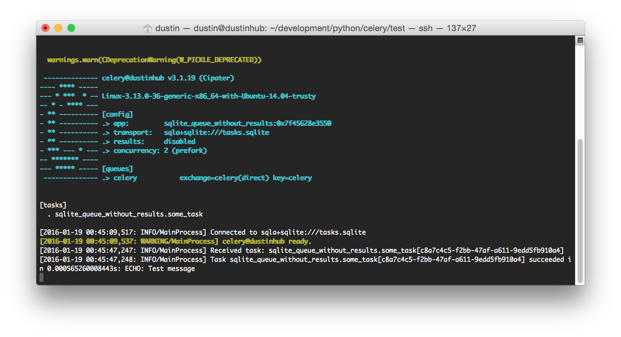Click the transport value sqla+sqlite:///tasks.sqlite in config
Screen dimensions: 621x337
[x=216, y=133]
